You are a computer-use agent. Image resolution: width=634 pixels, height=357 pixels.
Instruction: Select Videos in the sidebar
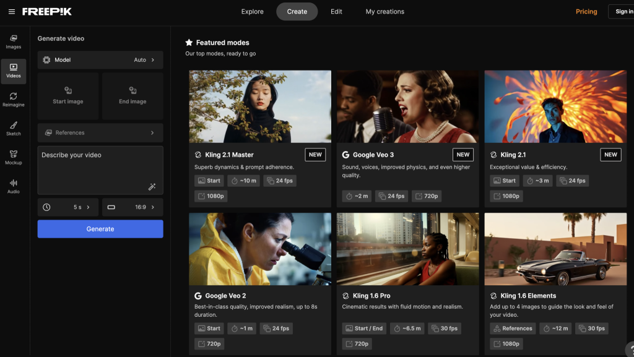coord(14,71)
